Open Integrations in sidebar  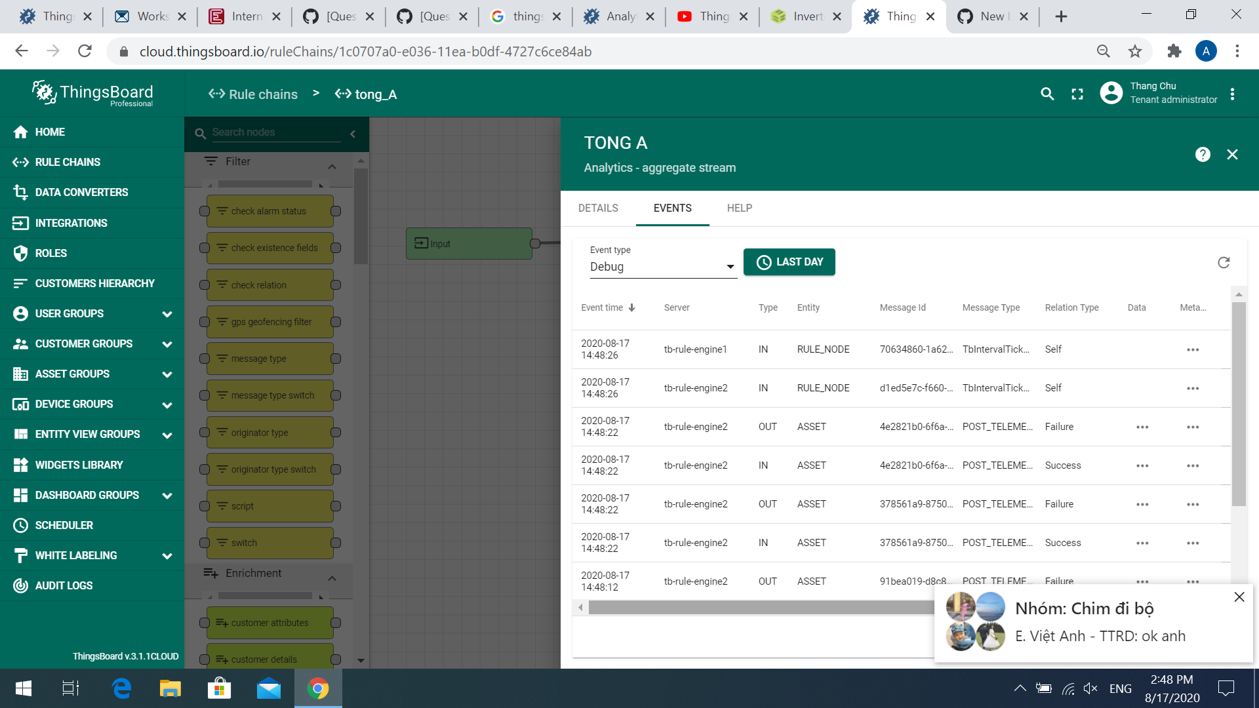pos(92,223)
